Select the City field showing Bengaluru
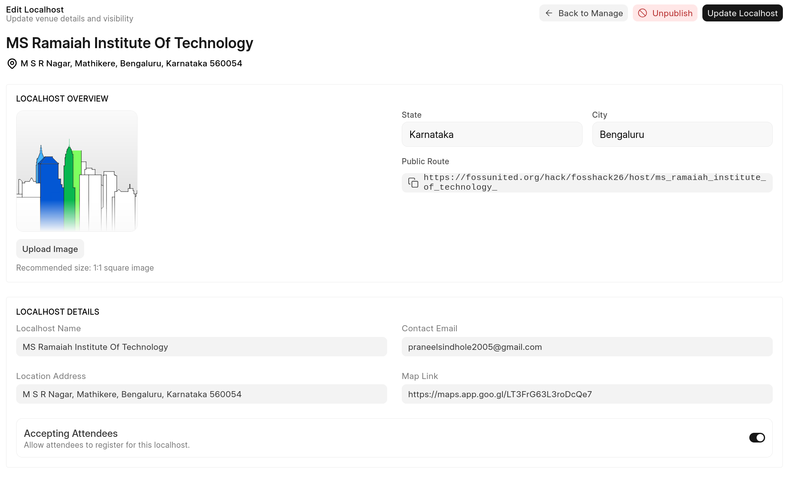Viewport: 793px width, 487px height. pos(682,134)
